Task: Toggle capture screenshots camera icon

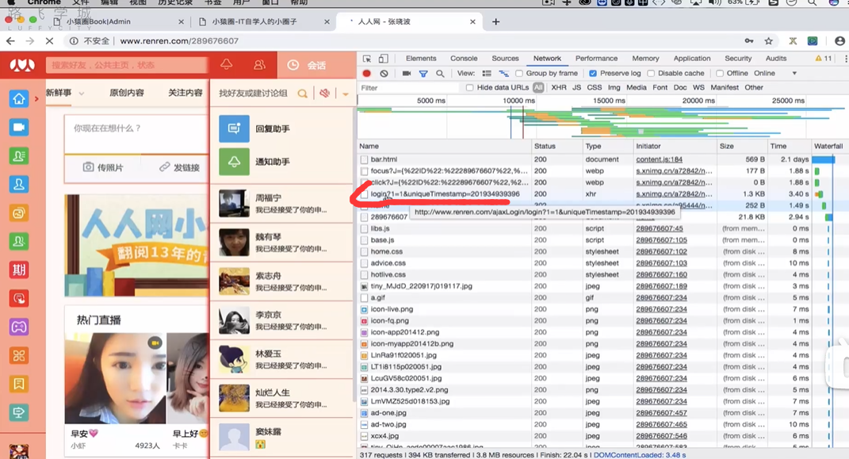Action: [407, 73]
